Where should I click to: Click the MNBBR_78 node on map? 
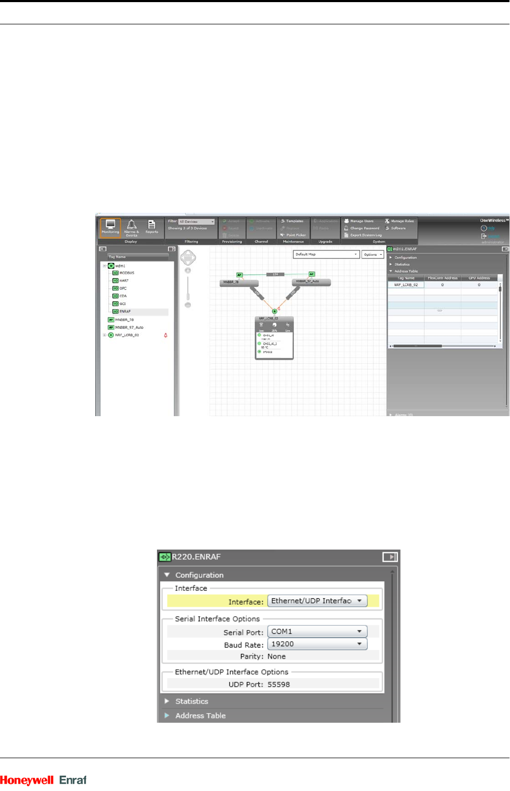coord(239,283)
